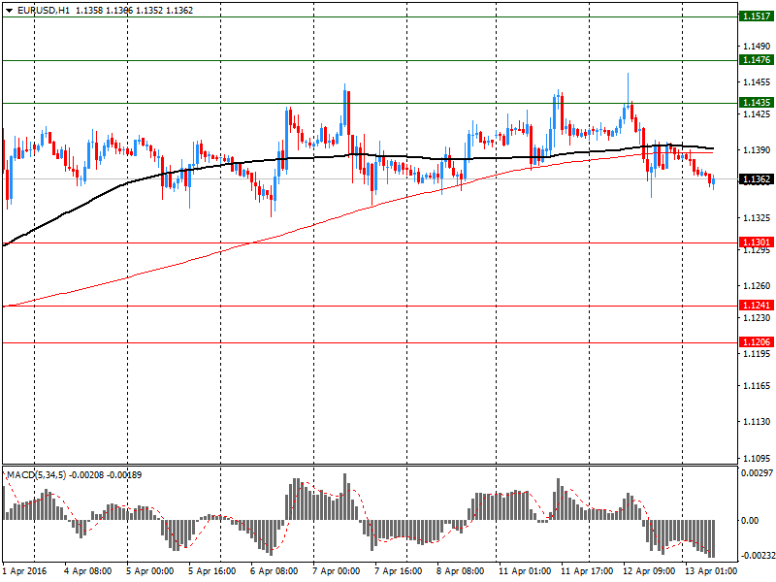Select the 1.1476 green resistance level label

pos(757,60)
